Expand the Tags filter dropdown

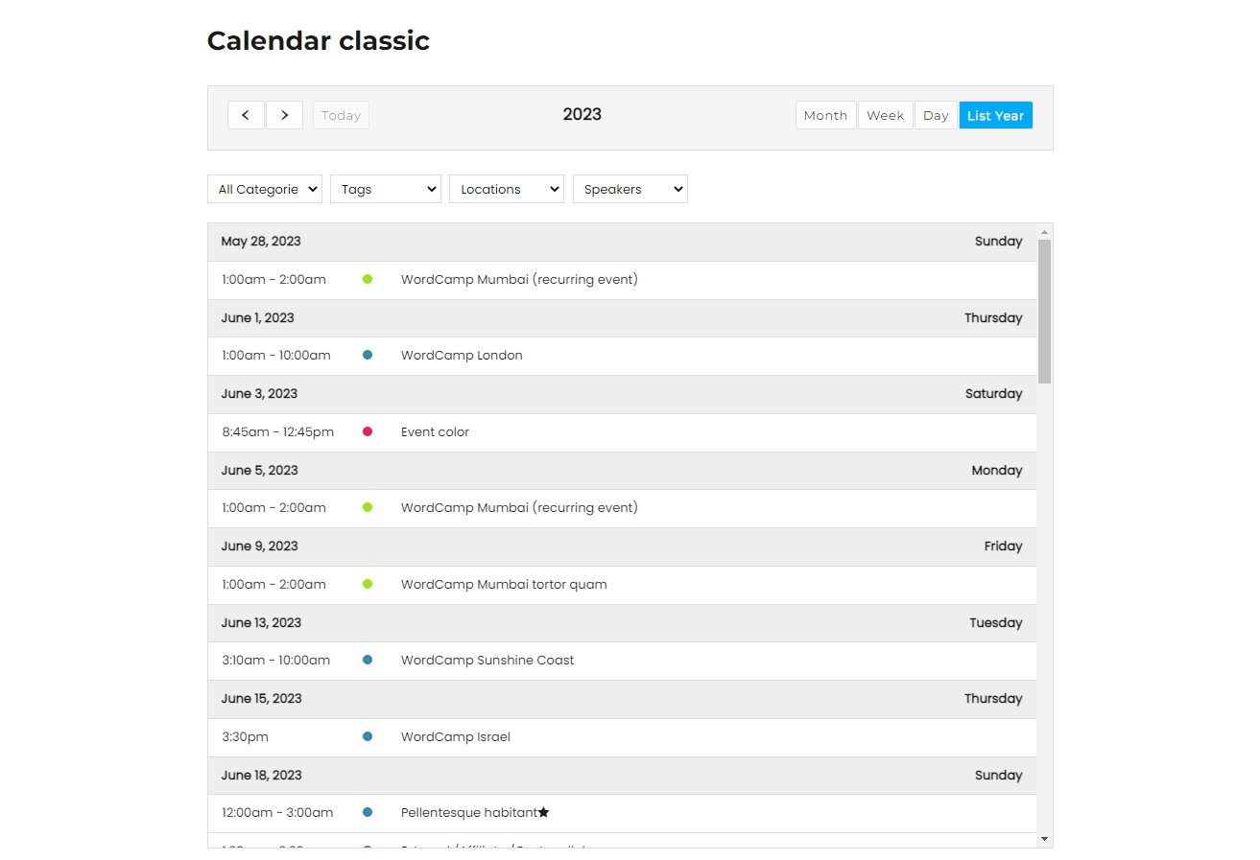click(x=385, y=189)
